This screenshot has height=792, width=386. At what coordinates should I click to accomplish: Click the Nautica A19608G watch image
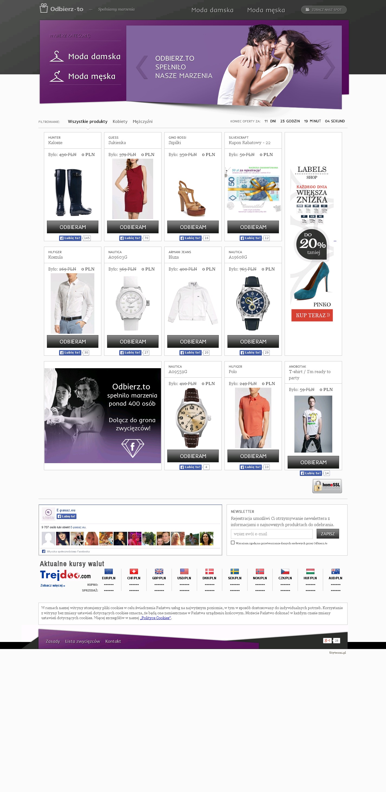coord(253,303)
